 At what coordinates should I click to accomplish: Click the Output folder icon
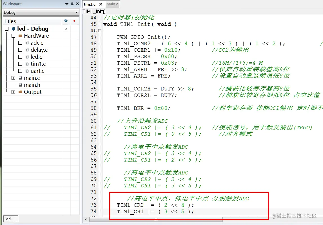click(20, 92)
